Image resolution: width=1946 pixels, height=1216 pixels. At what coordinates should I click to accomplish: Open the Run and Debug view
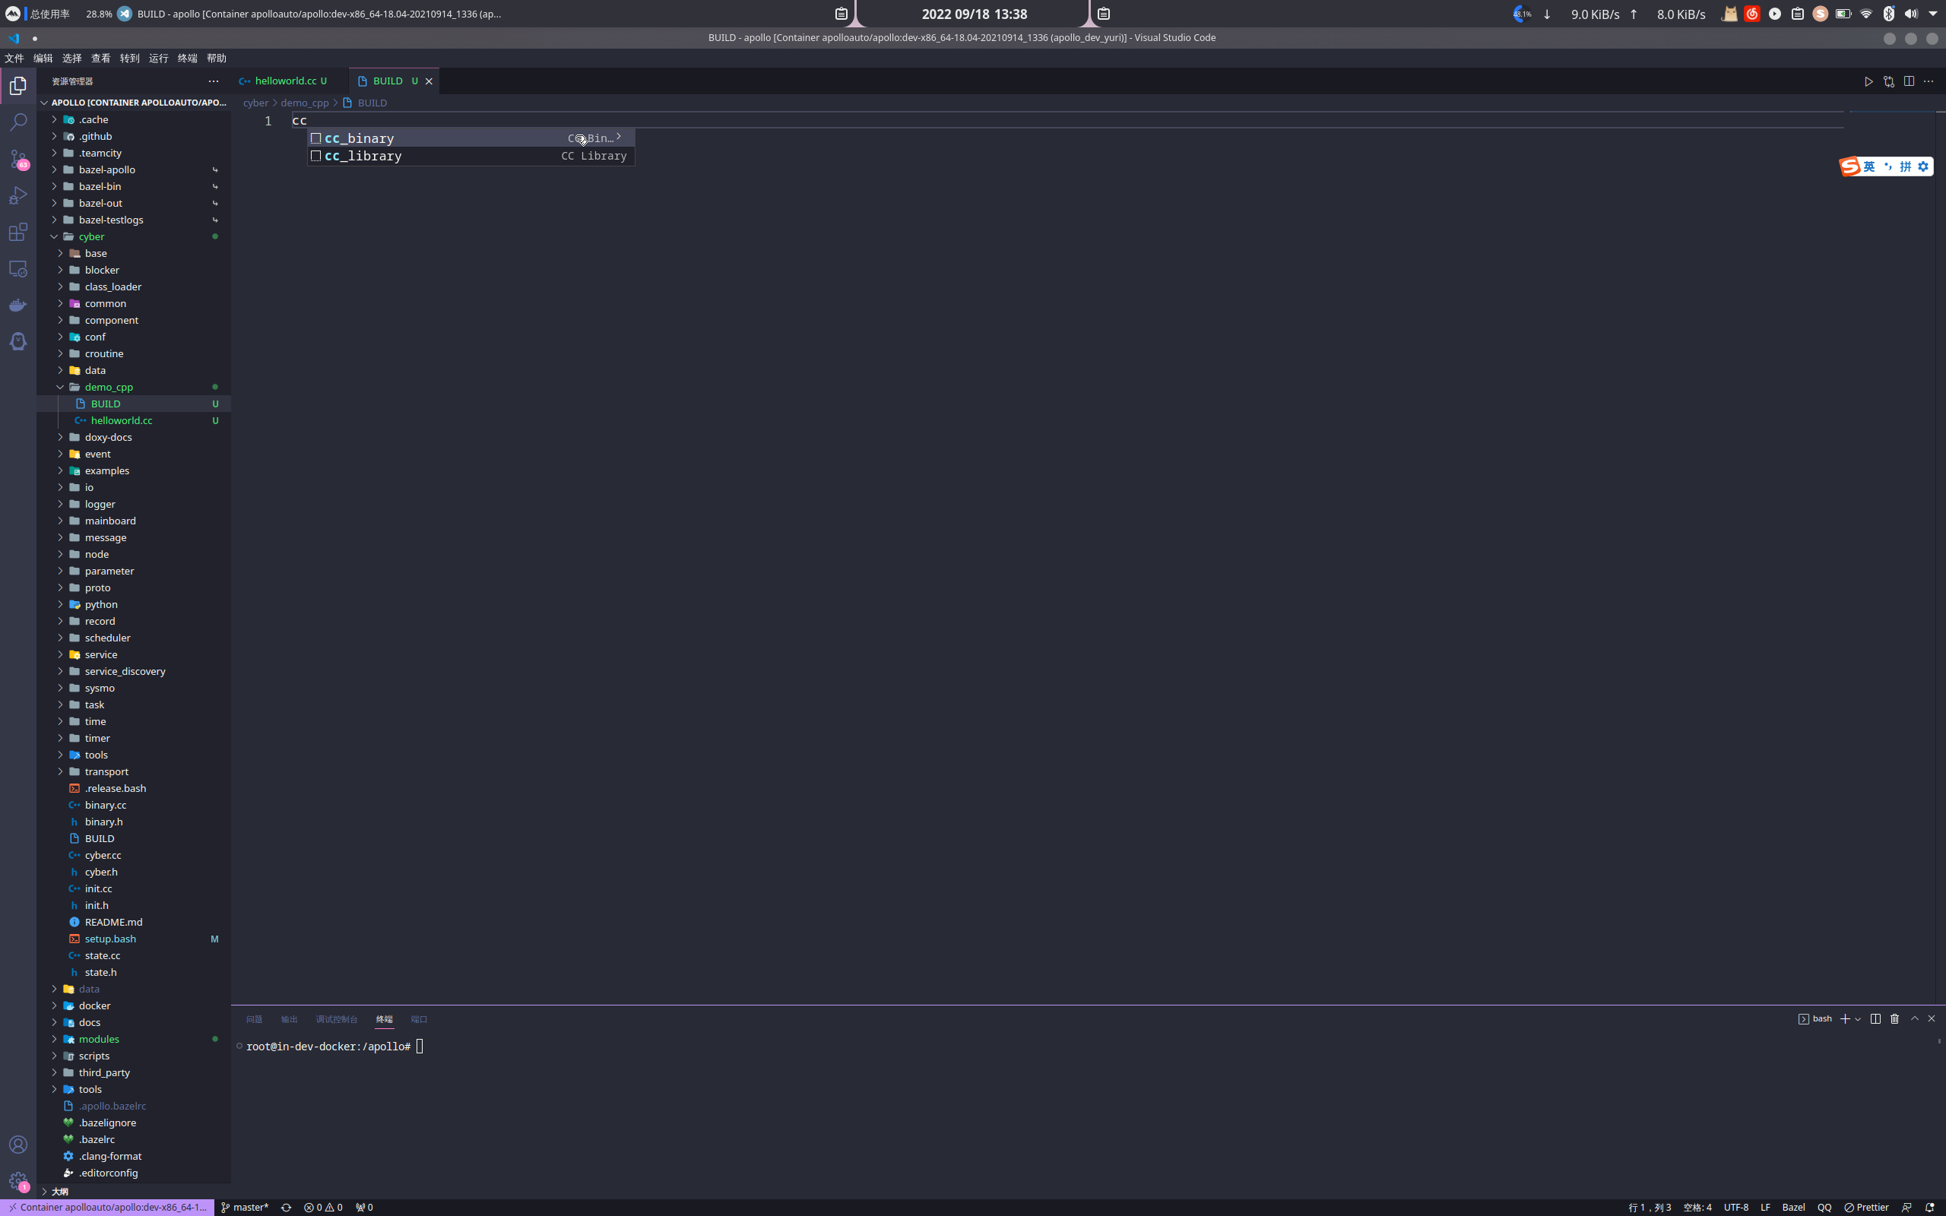[17, 195]
